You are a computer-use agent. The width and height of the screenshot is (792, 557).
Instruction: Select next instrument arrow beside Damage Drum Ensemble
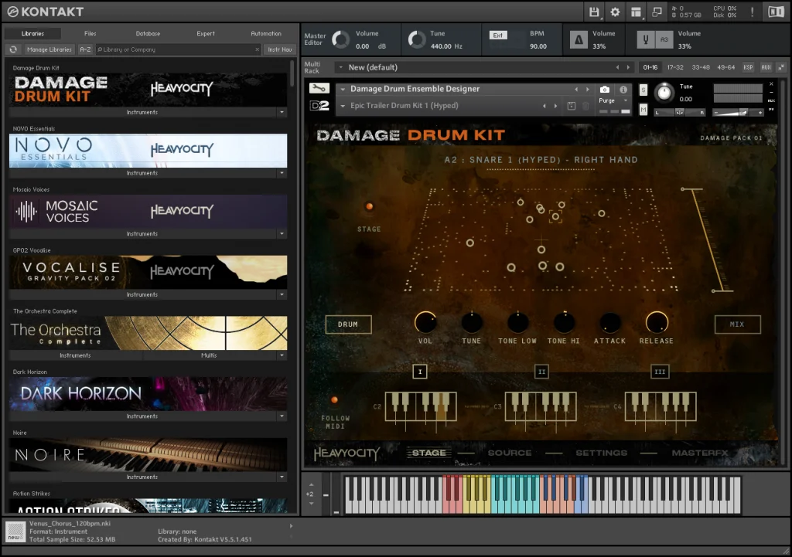(x=588, y=90)
